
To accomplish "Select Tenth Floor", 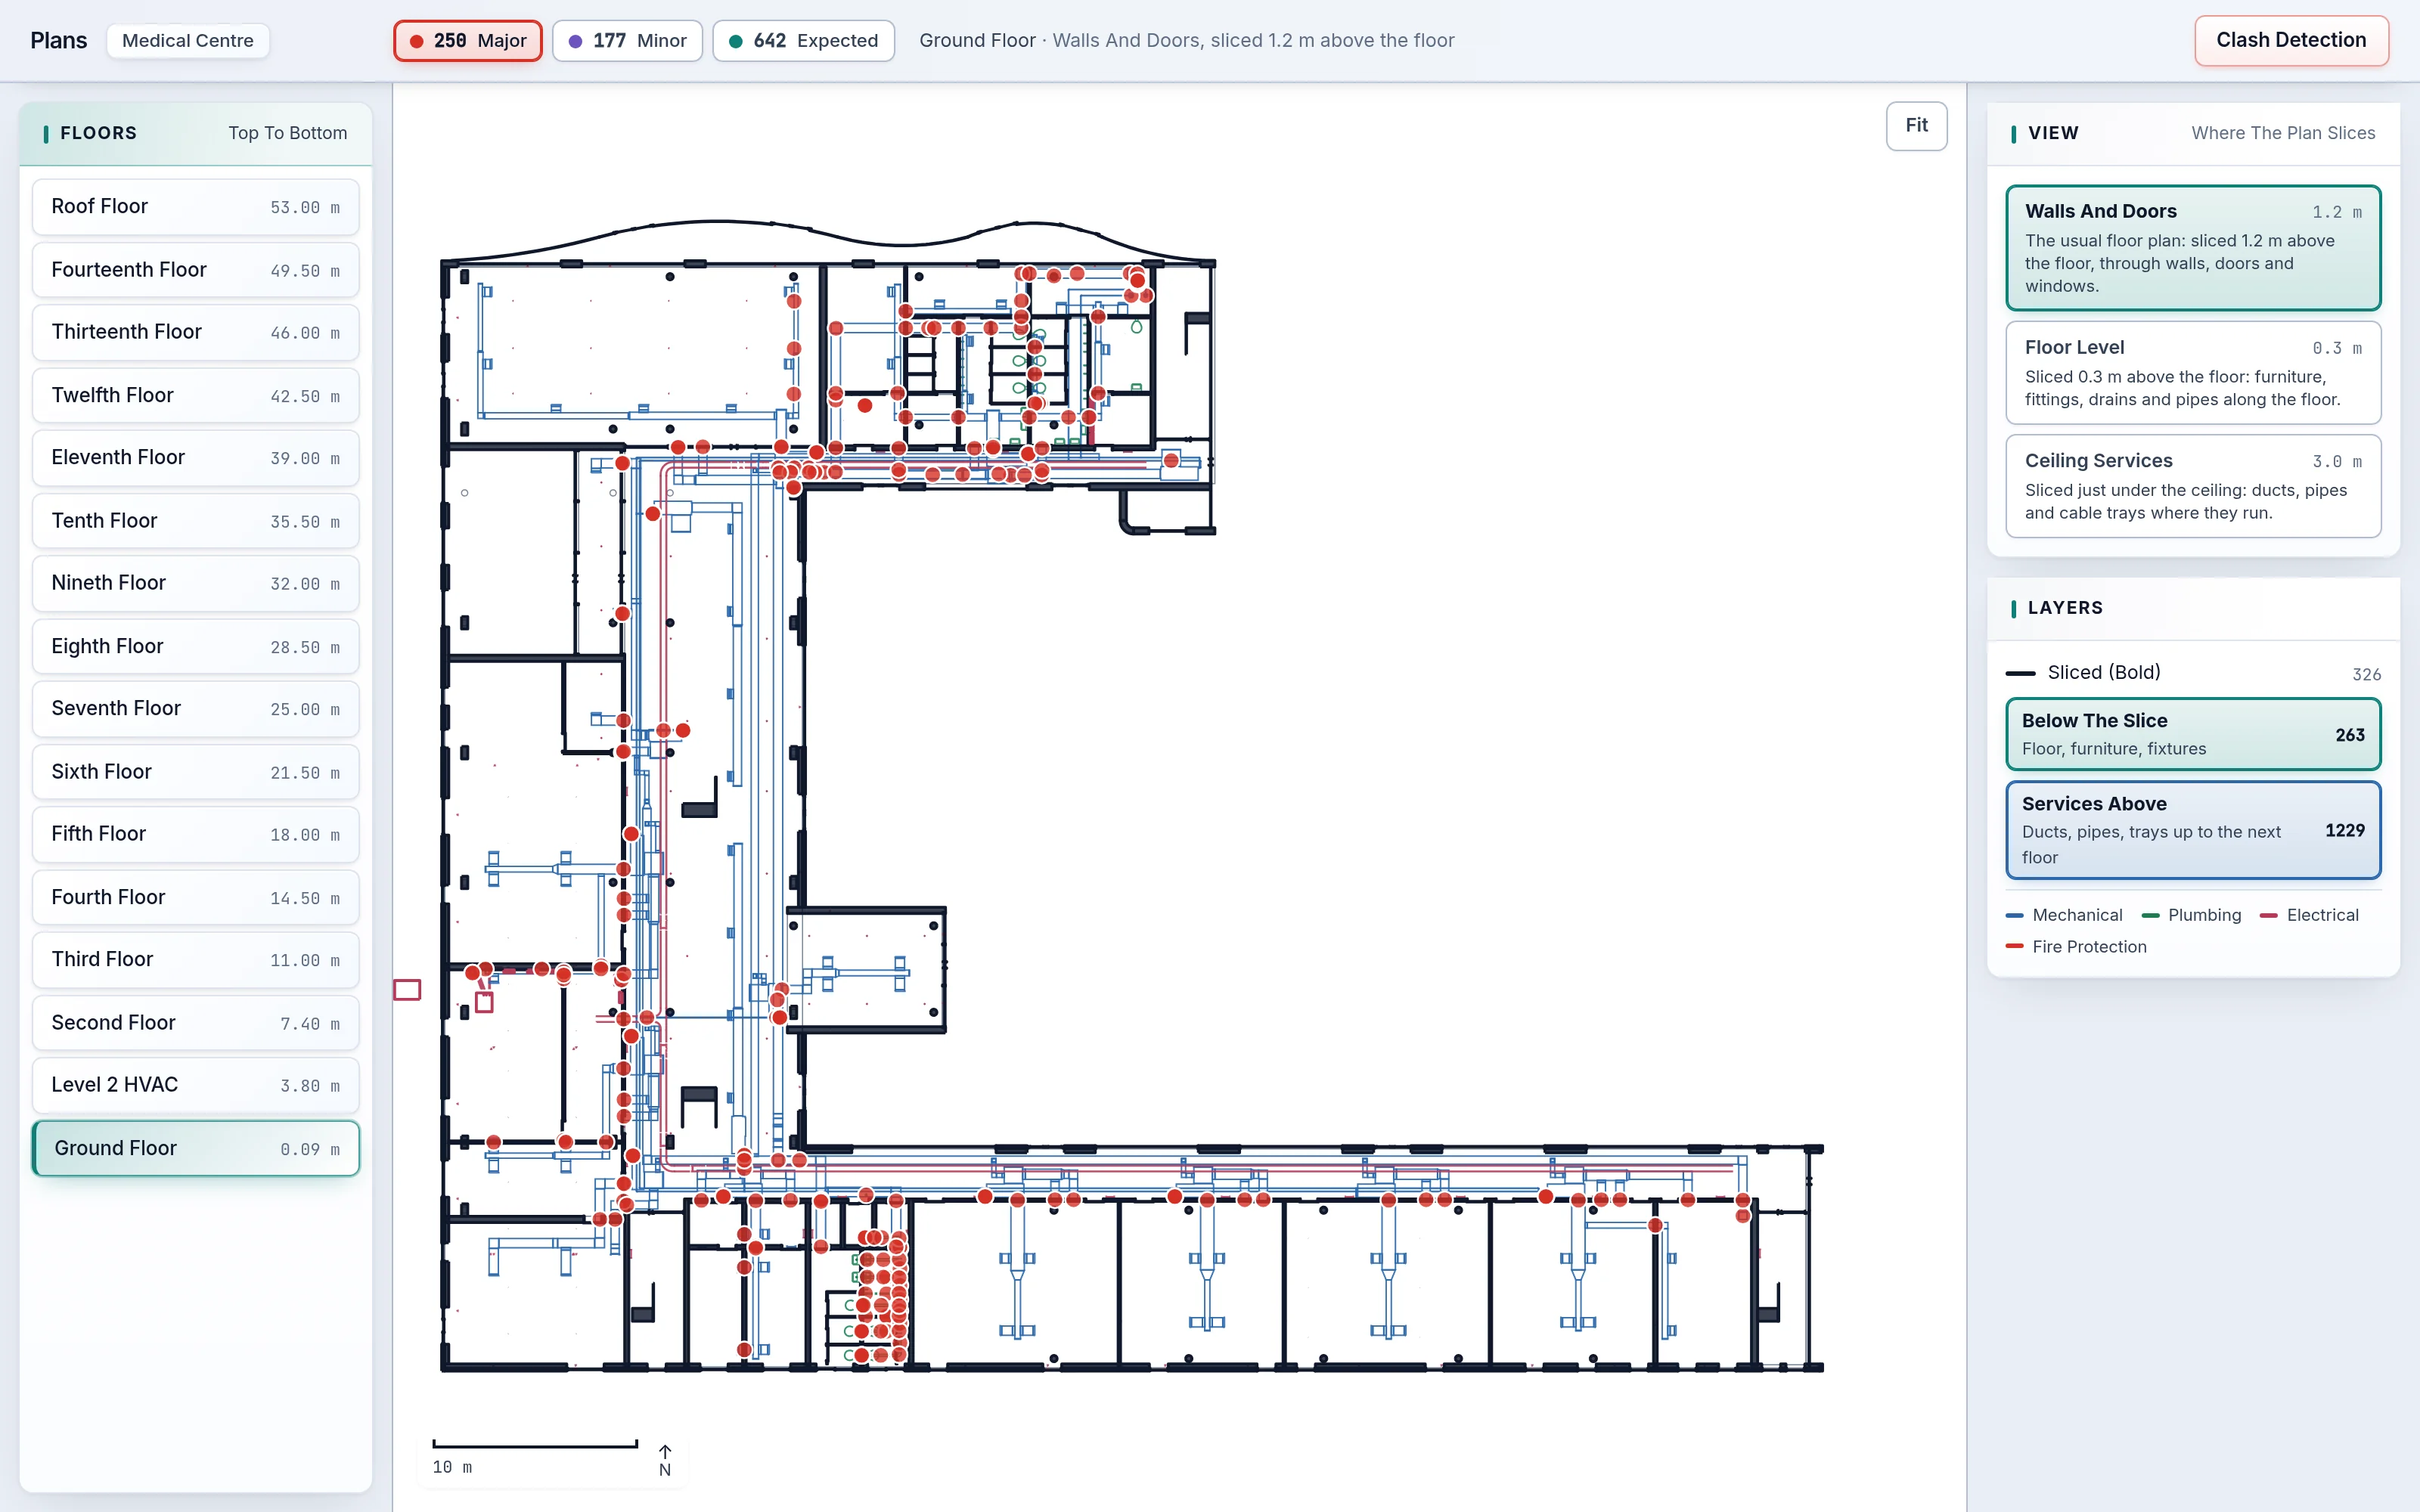I will pos(195,521).
